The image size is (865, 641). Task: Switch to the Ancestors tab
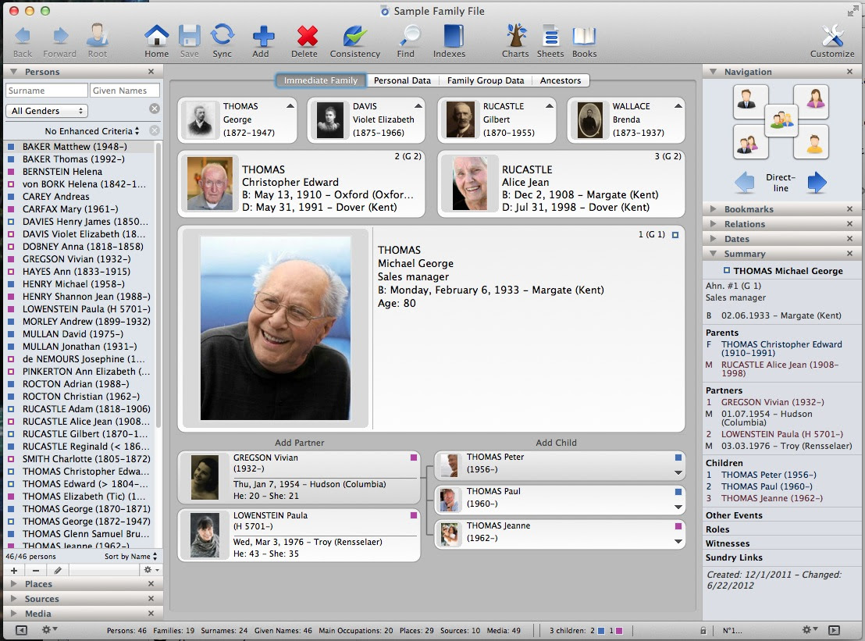click(x=561, y=80)
